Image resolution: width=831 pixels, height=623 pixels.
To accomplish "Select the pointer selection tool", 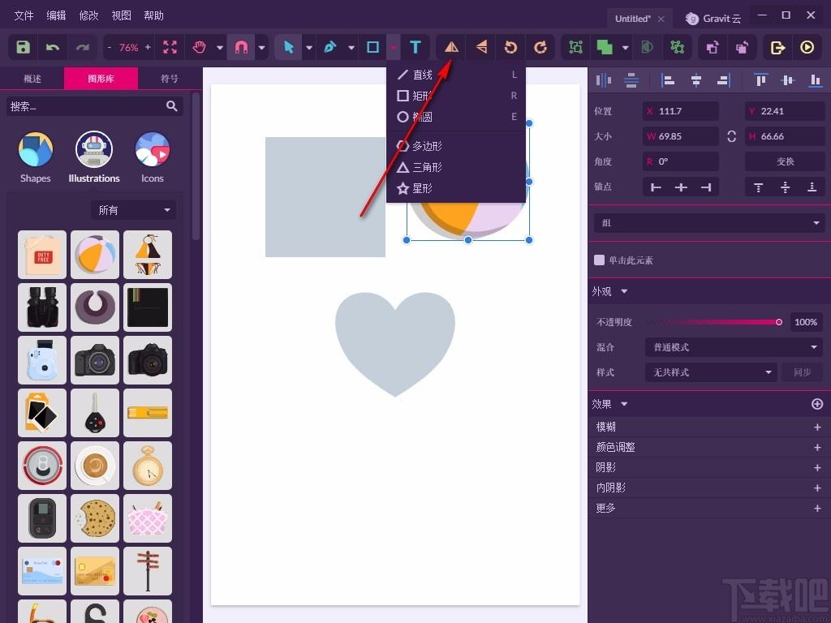I will coord(289,47).
